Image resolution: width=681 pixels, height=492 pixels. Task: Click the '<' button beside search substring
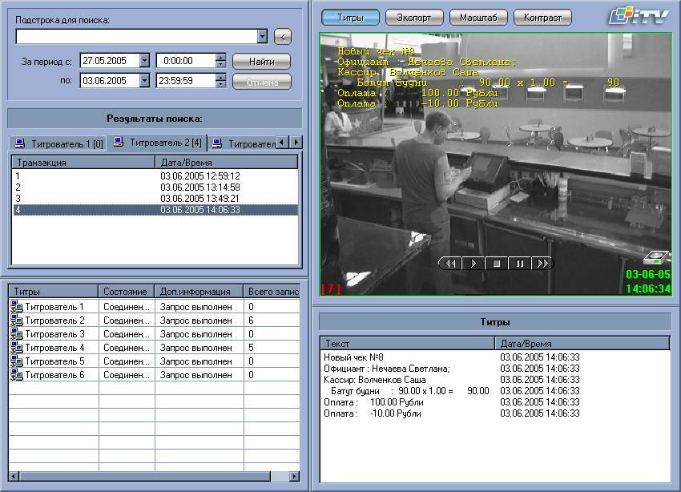click(x=282, y=36)
